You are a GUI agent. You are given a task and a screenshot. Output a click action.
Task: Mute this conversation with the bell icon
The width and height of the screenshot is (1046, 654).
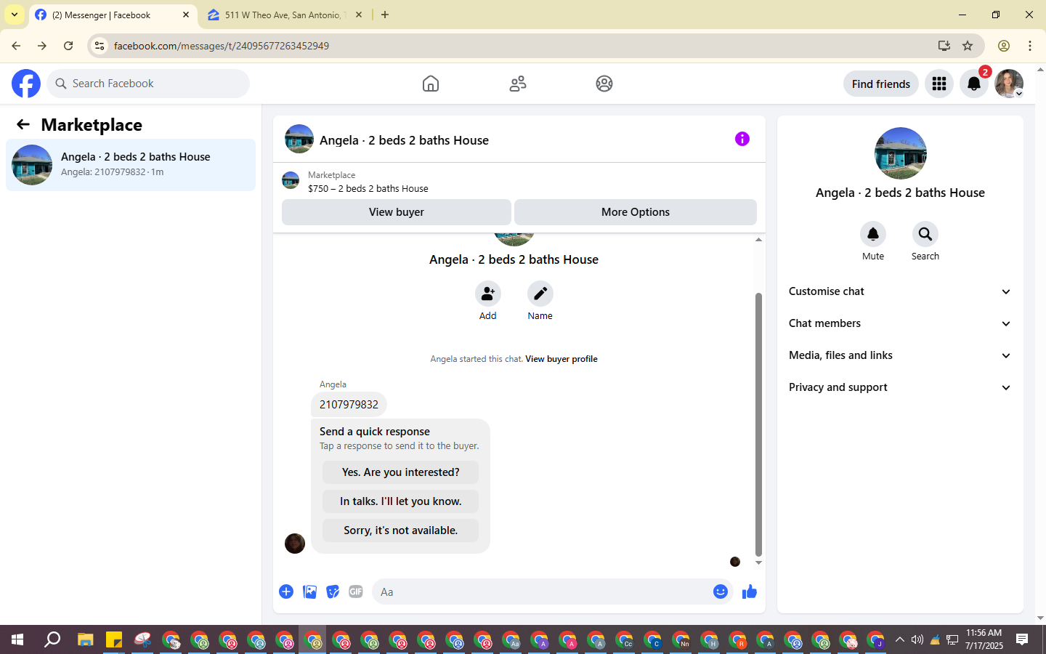coord(873,234)
